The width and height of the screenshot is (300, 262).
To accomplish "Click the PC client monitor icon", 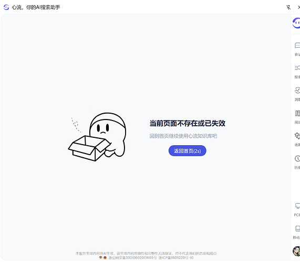I will 297,206.
